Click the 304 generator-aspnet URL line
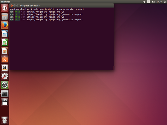This screenshot has width=167, height=125. [46, 20]
